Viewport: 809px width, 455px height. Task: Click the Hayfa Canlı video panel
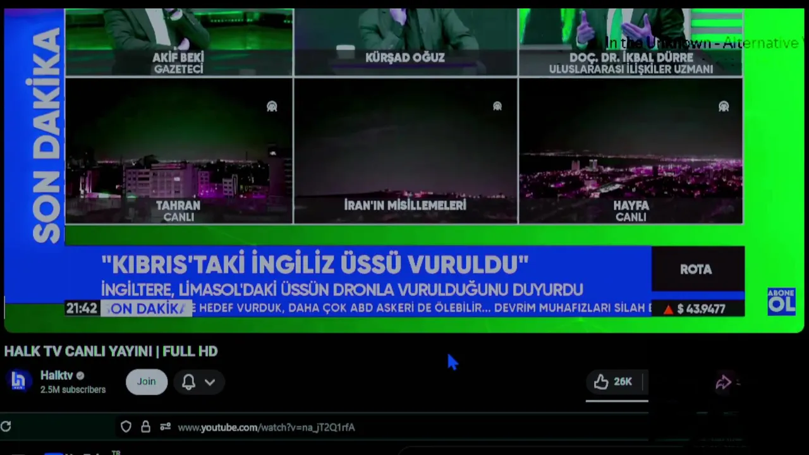point(631,151)
